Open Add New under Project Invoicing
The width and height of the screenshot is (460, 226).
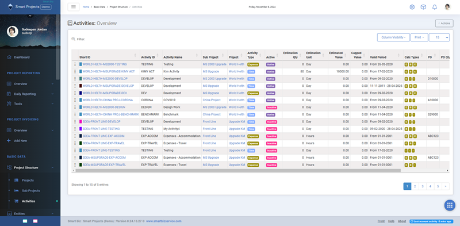tap(21, 140)
